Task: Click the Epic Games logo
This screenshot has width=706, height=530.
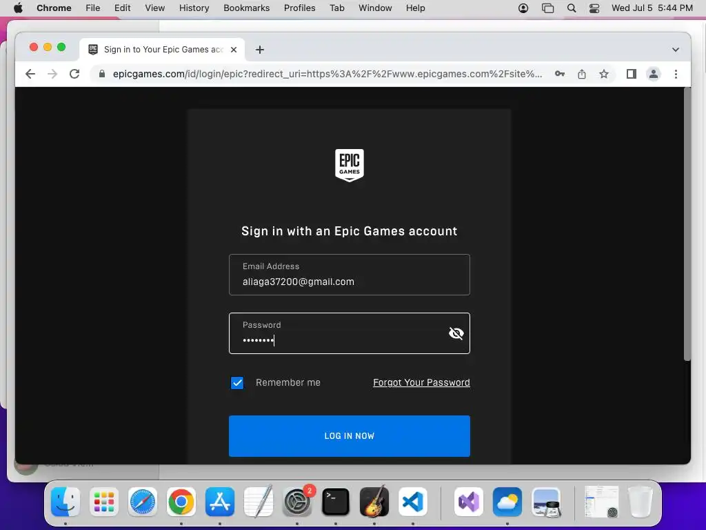Action: (x=350, y=166)
